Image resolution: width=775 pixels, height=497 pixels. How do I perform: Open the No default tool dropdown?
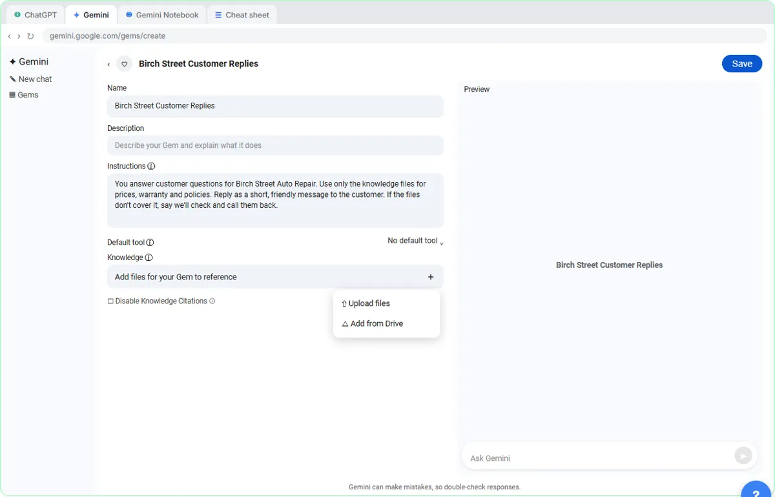(x=415, y=241)
